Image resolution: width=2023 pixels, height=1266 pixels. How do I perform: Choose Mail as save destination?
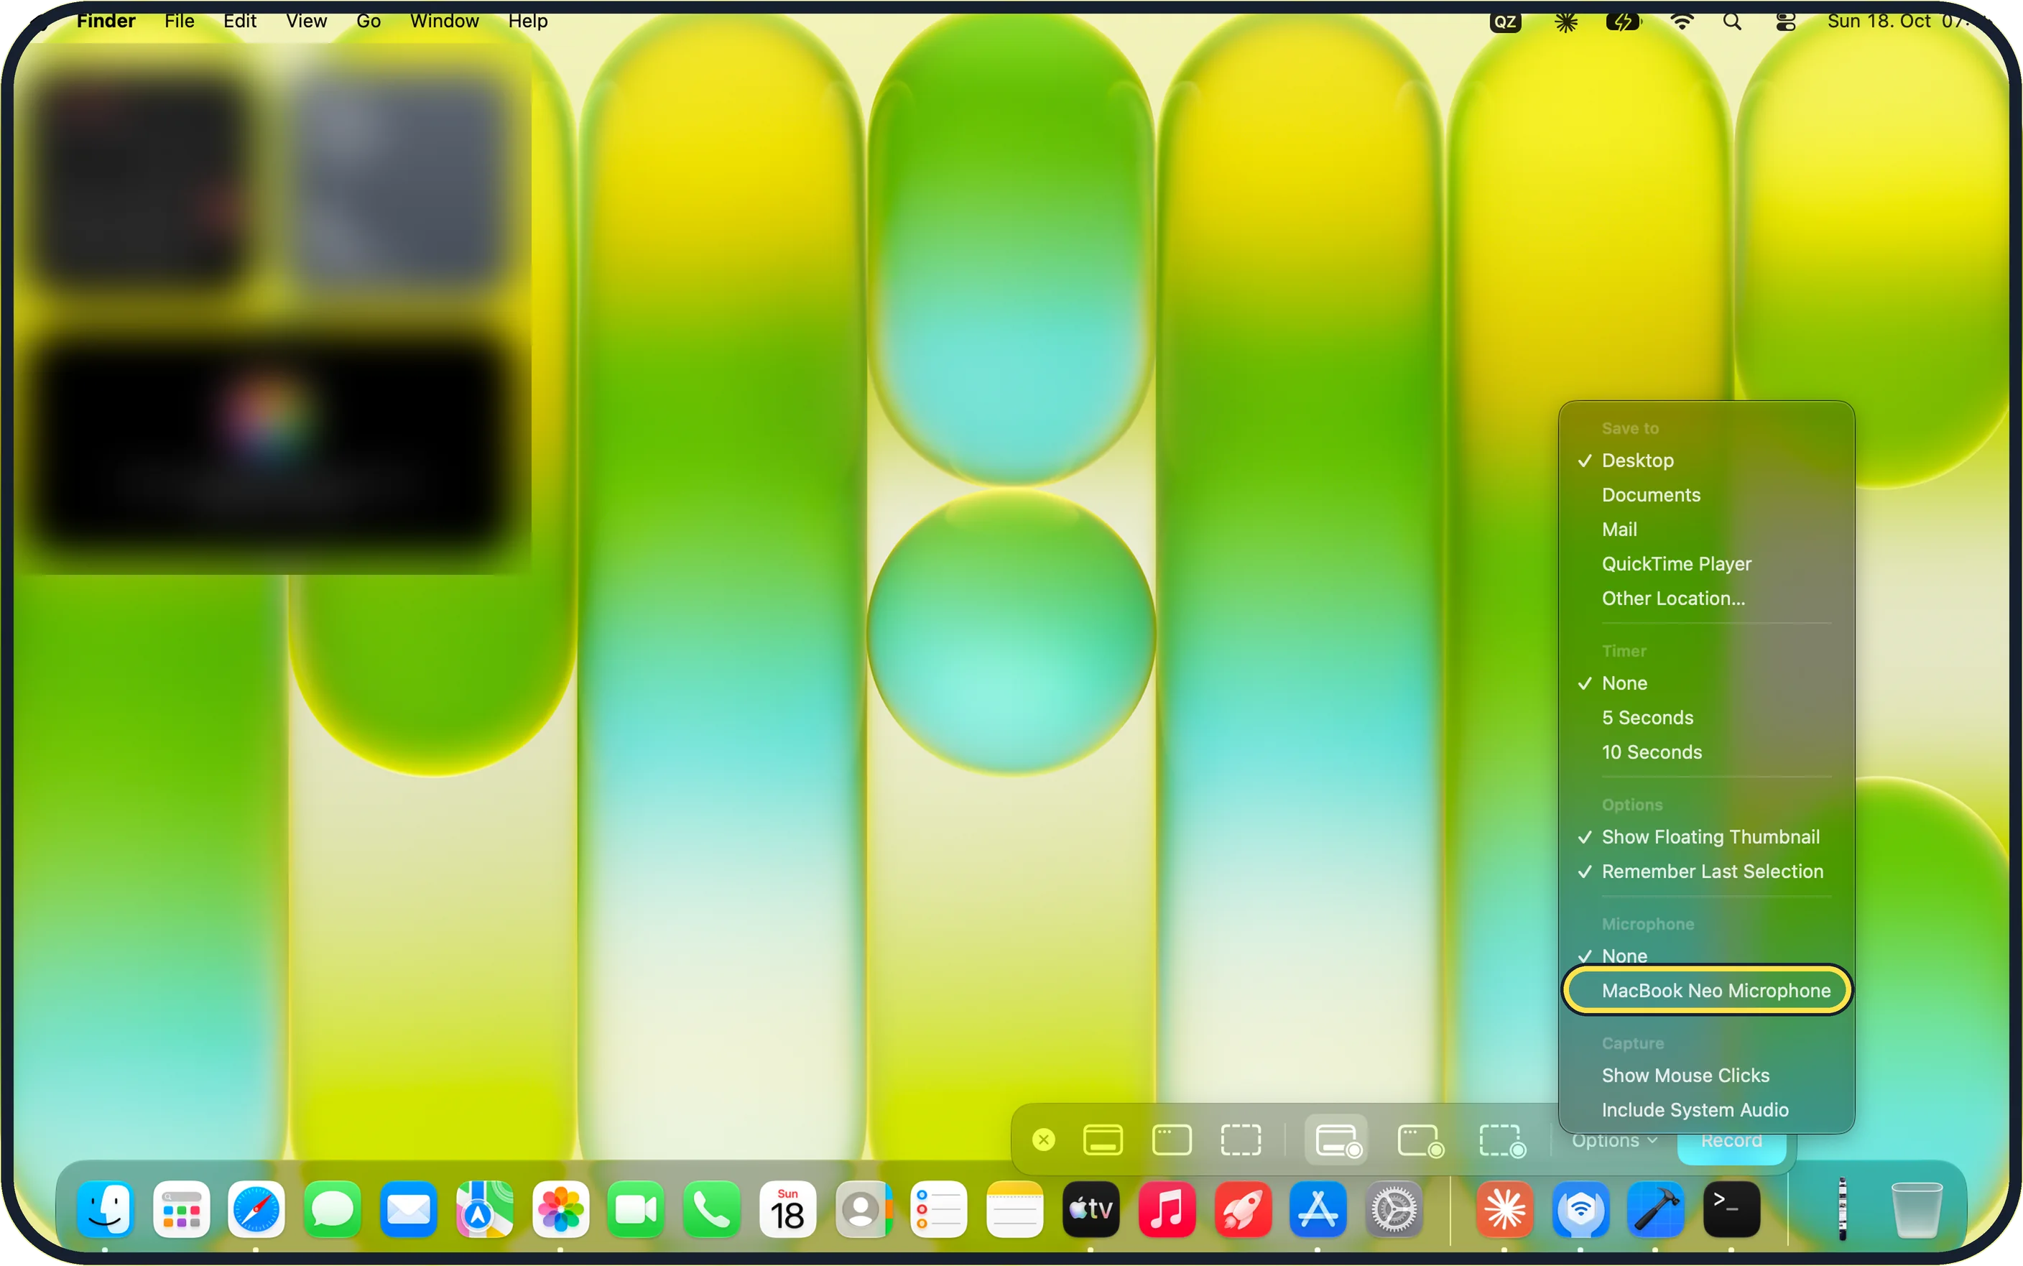(x=1705, y=529)
